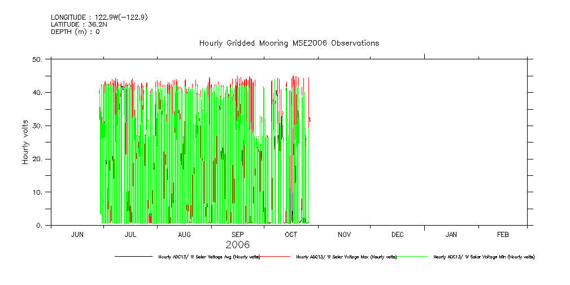
Task: Select the chart title Hourly Gridded Mooring MSE2006
Action: tap(289, 44)
